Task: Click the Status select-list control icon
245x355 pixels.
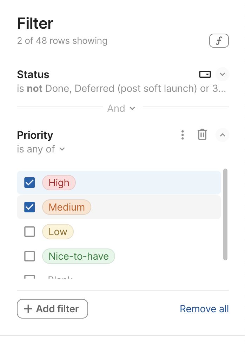Action: click(x=205, y=74)
